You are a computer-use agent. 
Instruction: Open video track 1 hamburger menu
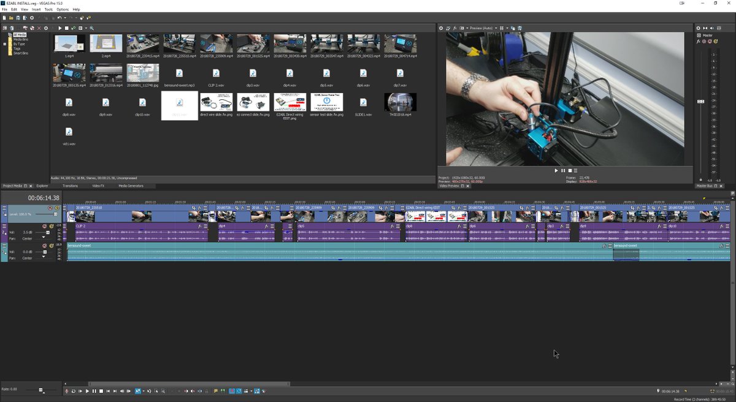(4, 208)
